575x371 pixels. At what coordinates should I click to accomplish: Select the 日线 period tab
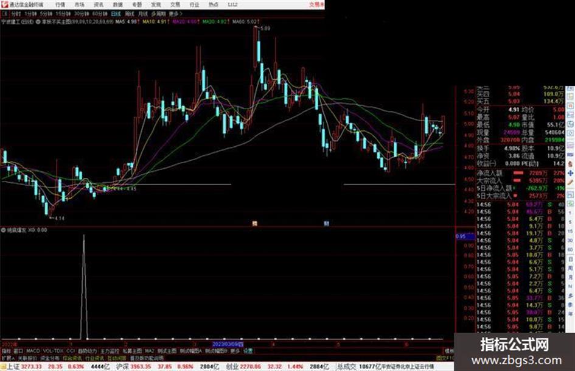[116, 13]
